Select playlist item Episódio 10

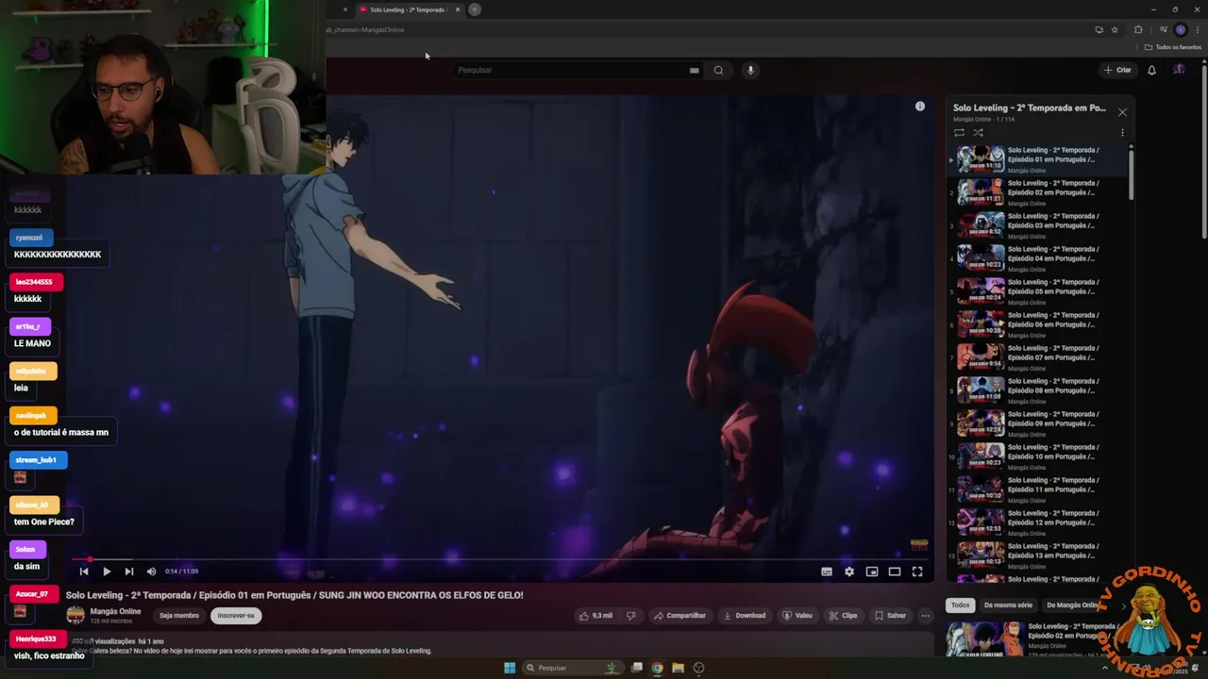coord(1038,455)
